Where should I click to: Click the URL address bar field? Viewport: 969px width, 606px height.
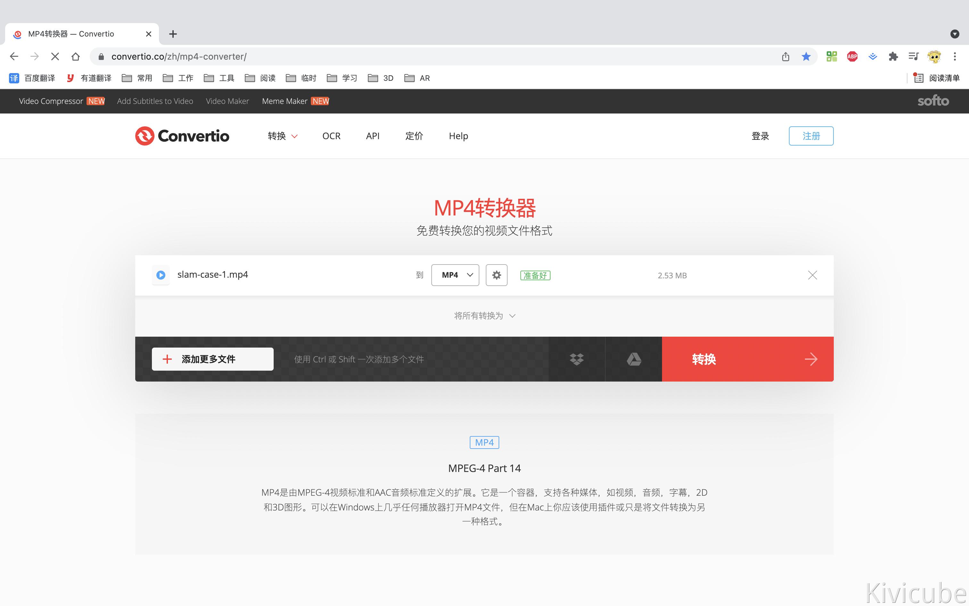[x=401, y=56]
